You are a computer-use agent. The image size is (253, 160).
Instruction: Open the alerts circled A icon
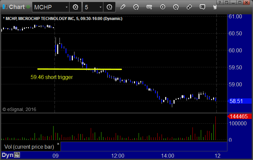(x=176, y=7)
